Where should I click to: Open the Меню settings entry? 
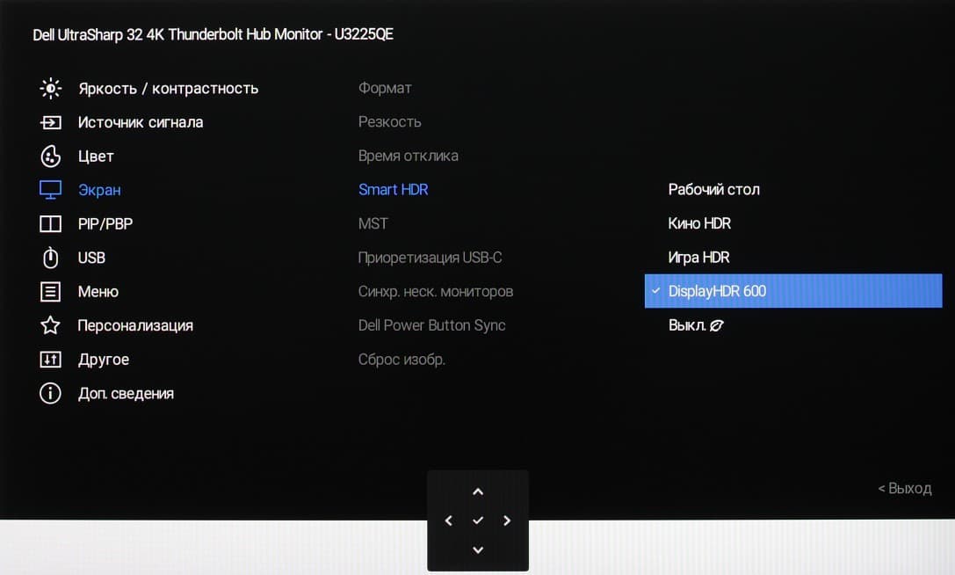pyautogui.click(x=98, y=292)
